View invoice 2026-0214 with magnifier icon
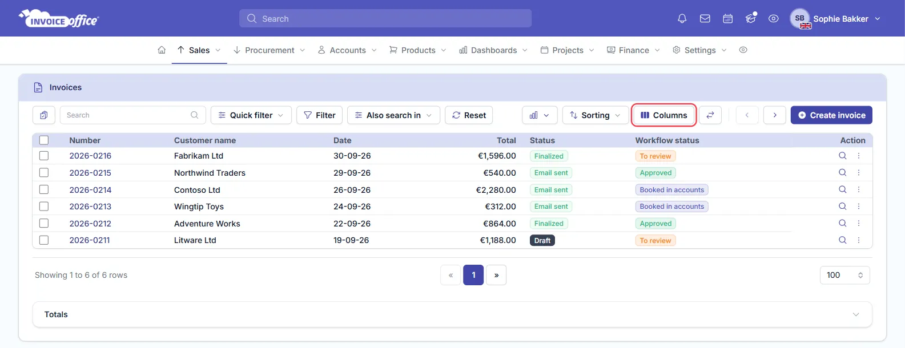 (842, 189)
